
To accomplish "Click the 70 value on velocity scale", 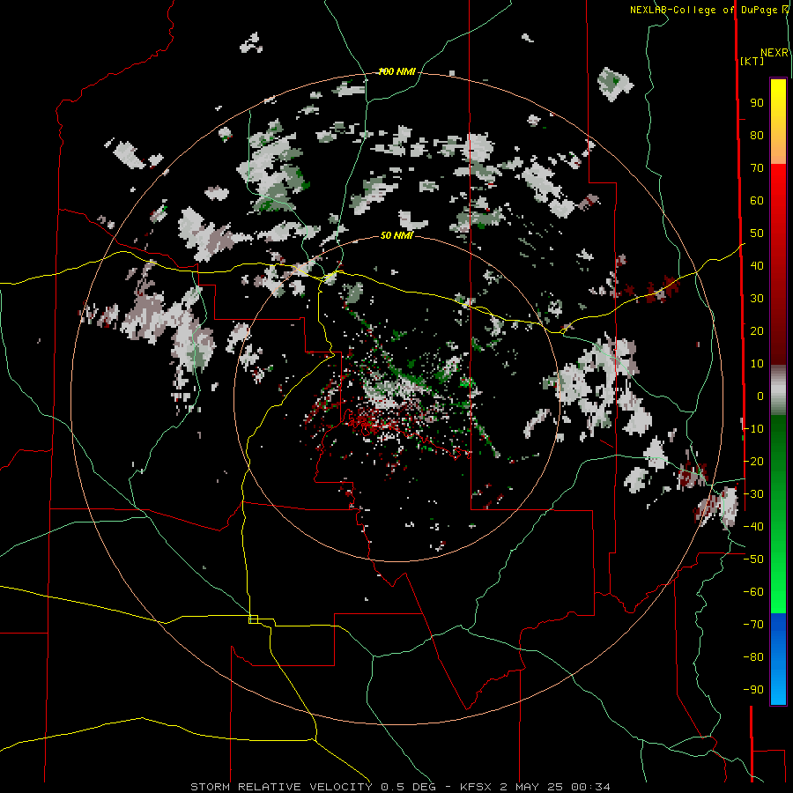I will [757, 168].
